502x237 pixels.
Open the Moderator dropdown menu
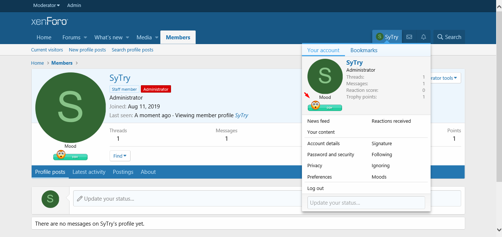(46, 6)
